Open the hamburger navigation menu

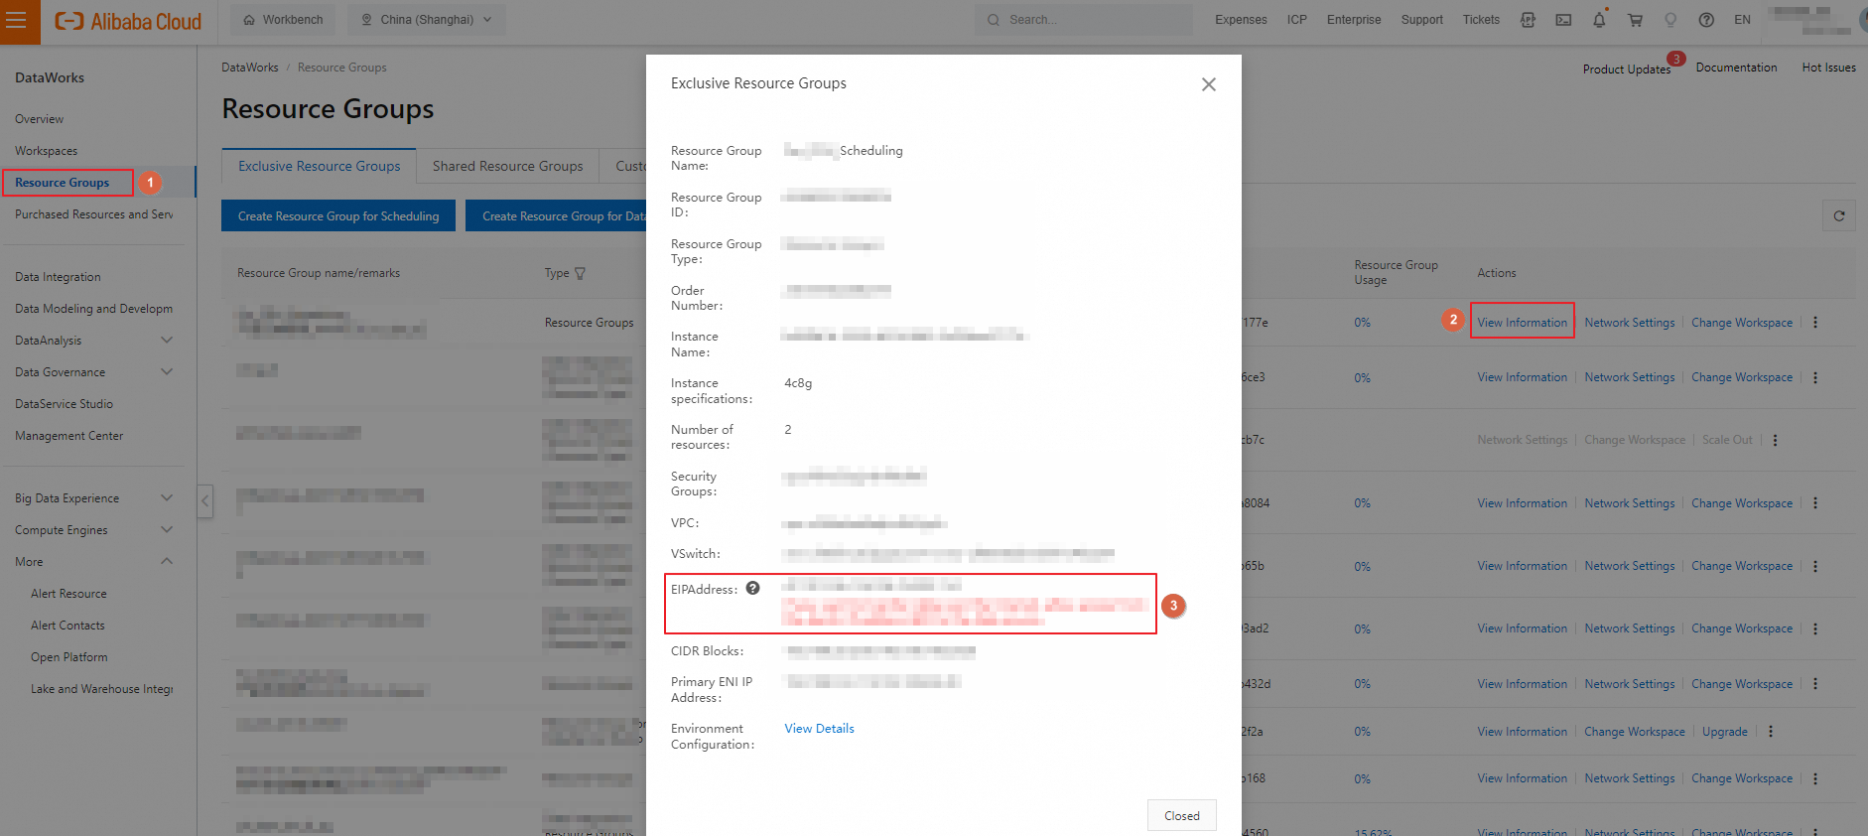(17, 21)
